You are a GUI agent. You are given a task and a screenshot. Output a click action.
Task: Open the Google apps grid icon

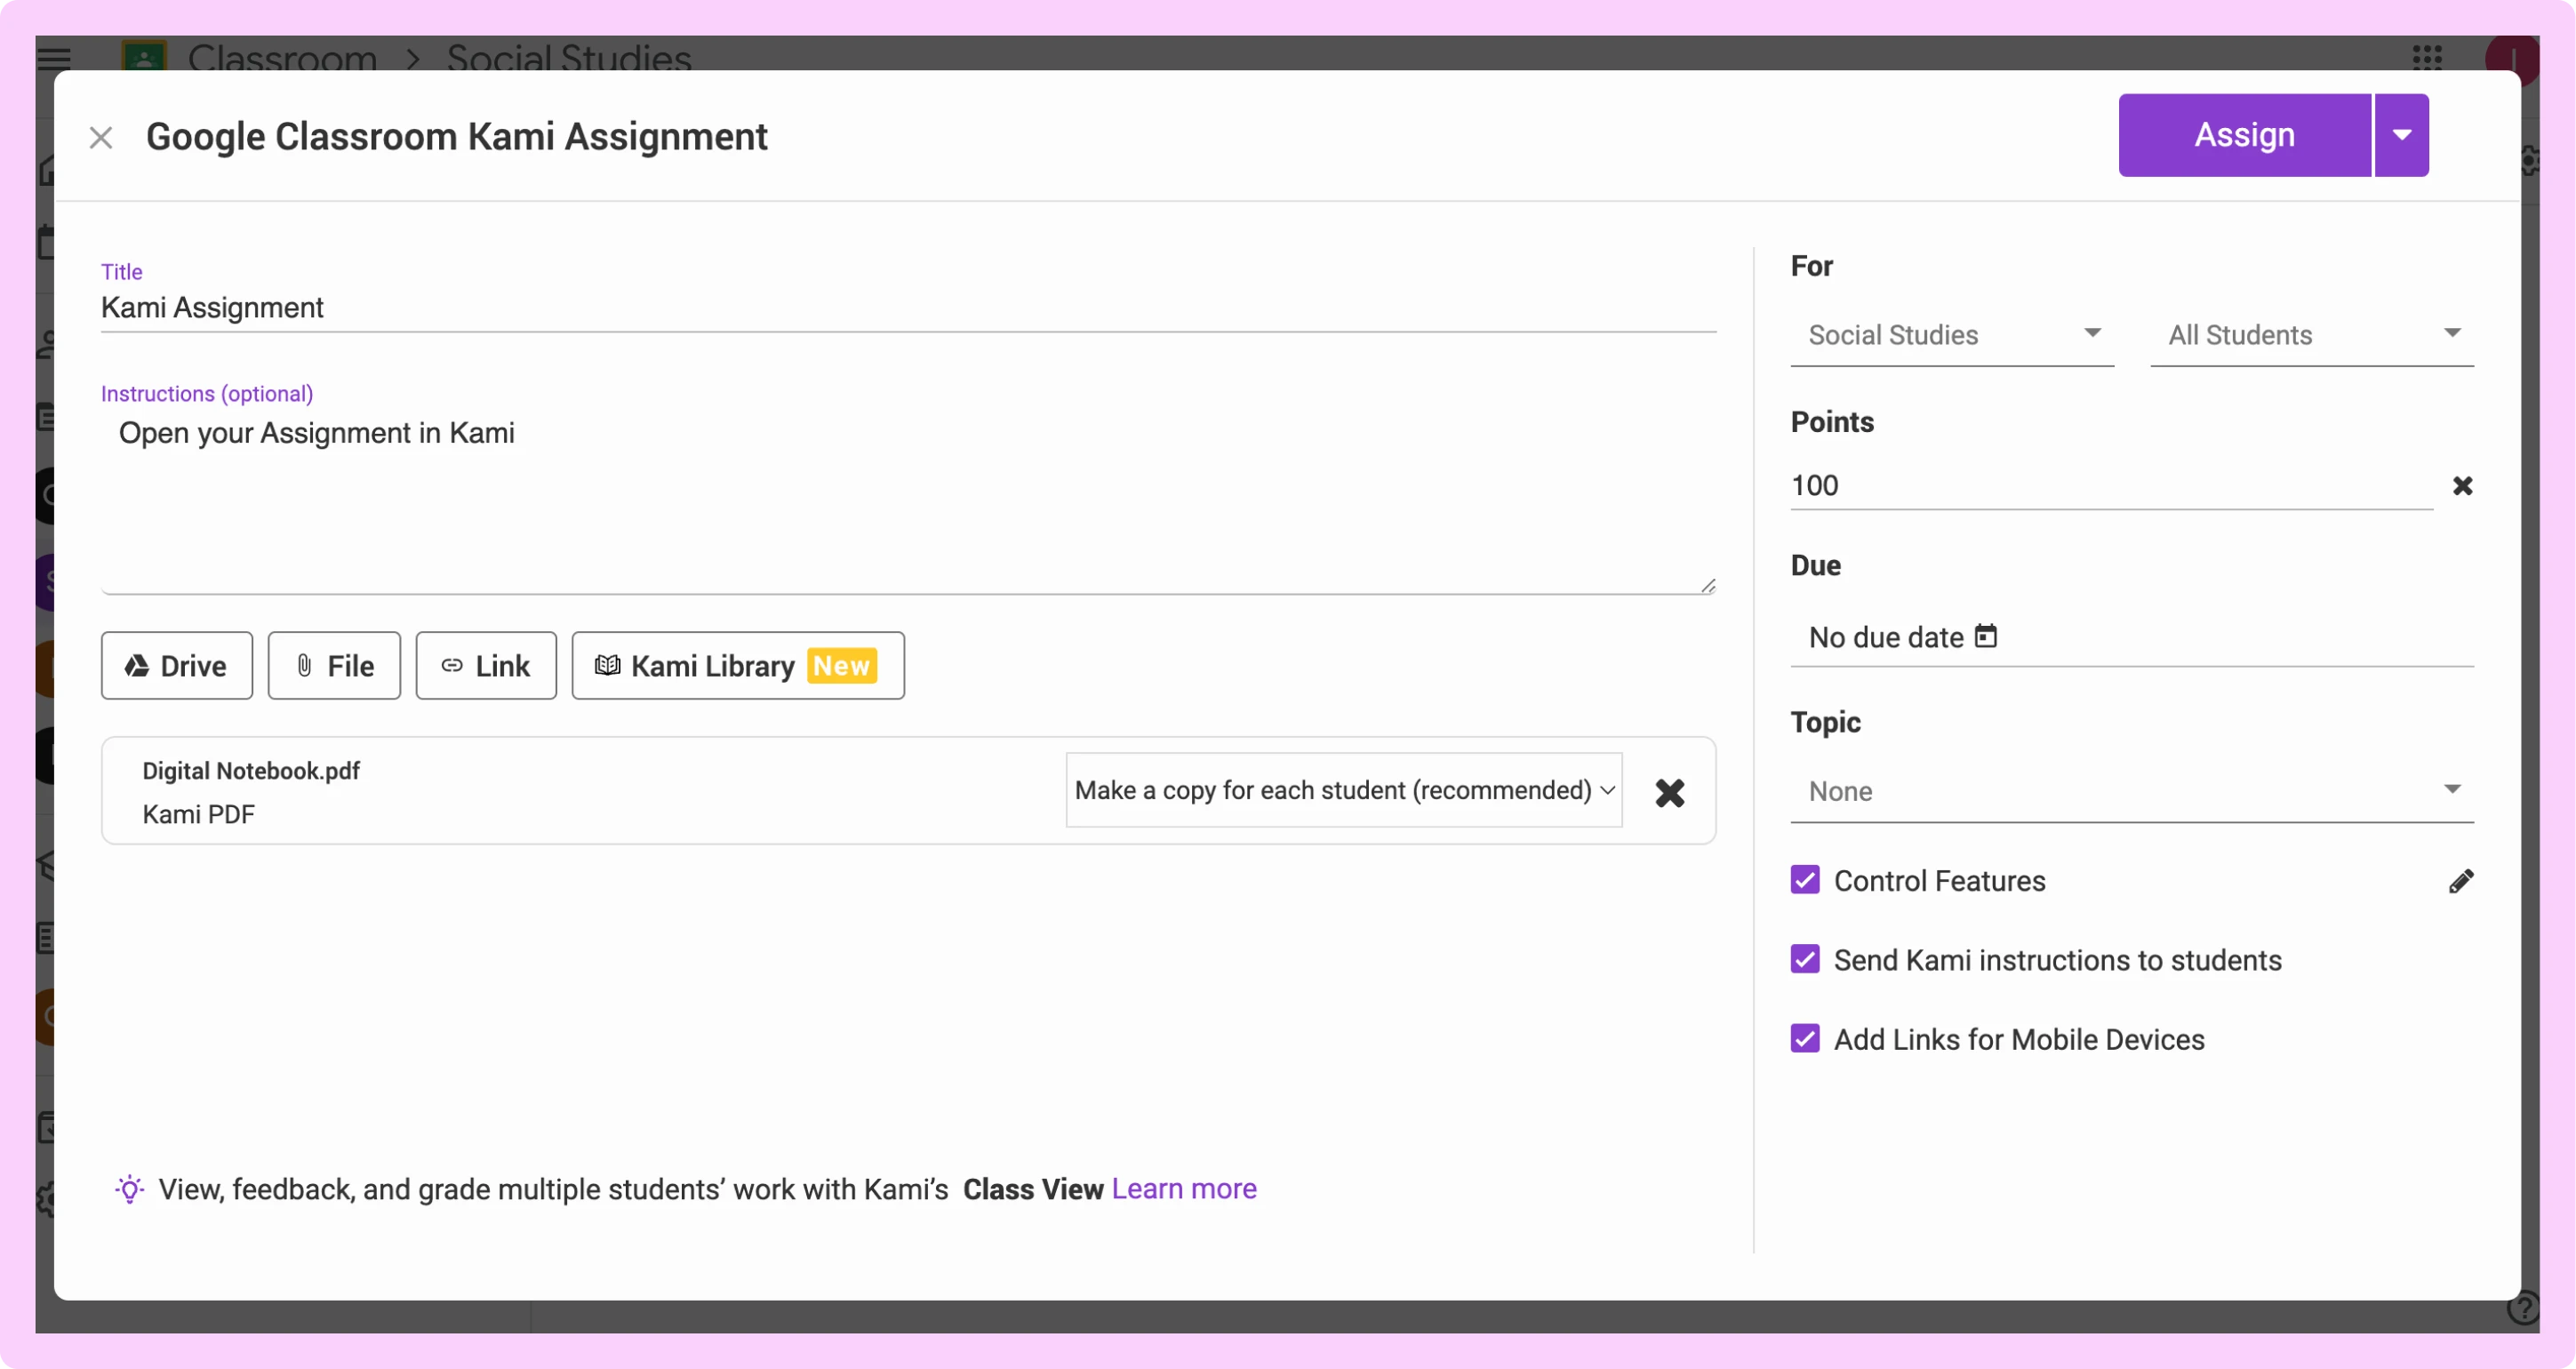point(2427,57)
